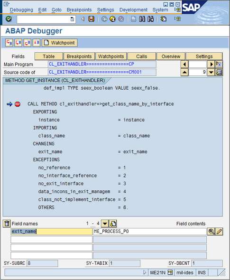Click the ME_PROCESS_PO field contents box
Viewport: 230px width, 280px height.
click(150, 232)
